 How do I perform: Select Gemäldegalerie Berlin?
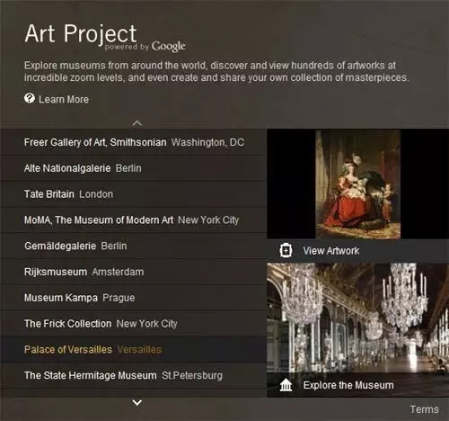(133, 246)
